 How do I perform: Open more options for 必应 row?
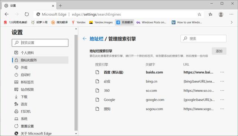coord(222,81)
